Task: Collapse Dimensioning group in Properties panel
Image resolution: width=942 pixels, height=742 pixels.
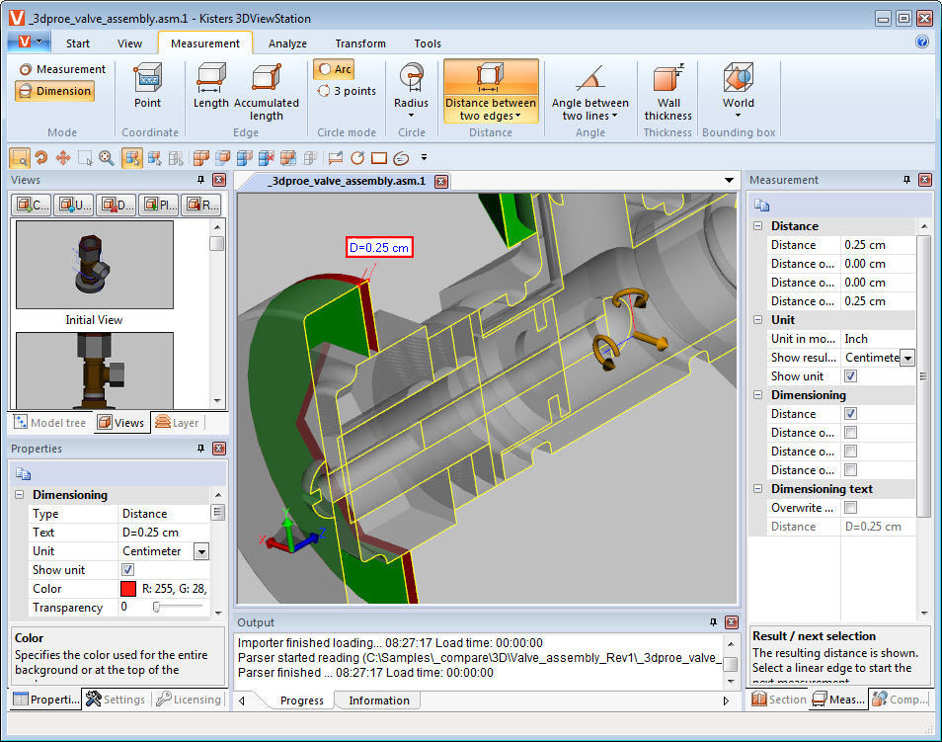Action: [19, 495]
